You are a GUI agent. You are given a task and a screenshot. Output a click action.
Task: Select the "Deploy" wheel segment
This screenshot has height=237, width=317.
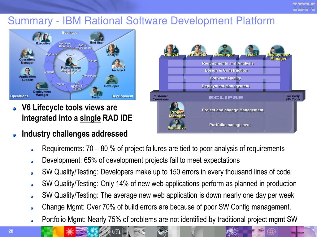pos(60,84)
